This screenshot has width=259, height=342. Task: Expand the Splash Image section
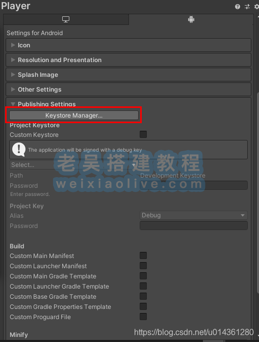128,75
